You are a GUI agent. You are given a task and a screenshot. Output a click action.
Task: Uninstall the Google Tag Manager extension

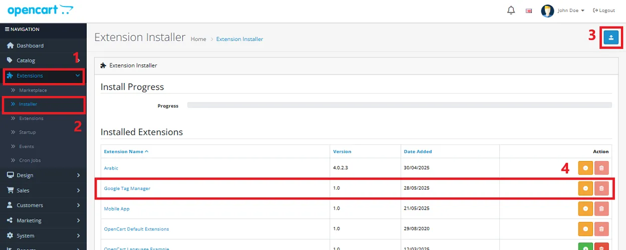[x=585, y=188]
